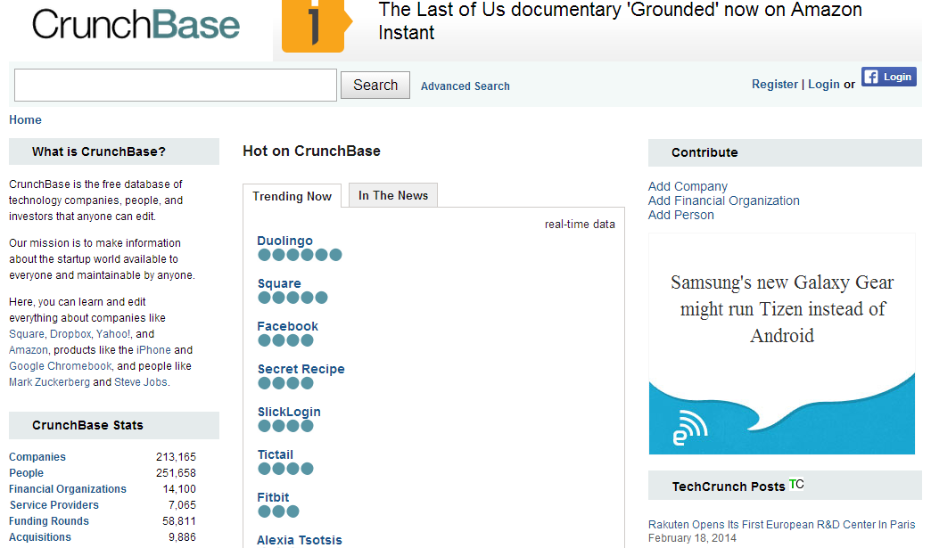This screenshot has width=931, height=548.
Task: Click the Search button
Action: pos(375,85)
